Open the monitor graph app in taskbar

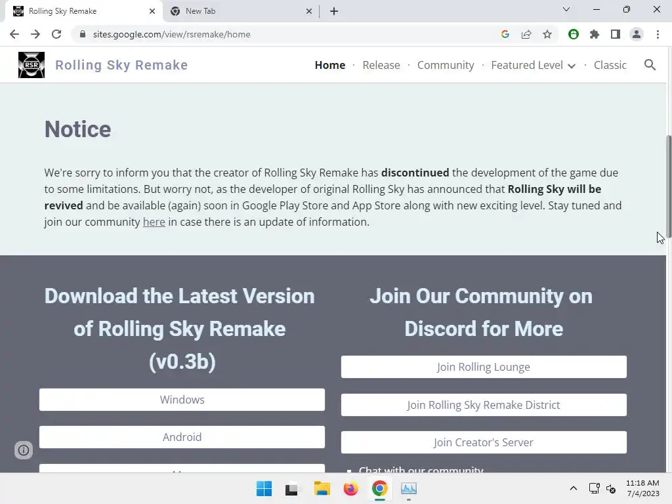pos(408,488)
